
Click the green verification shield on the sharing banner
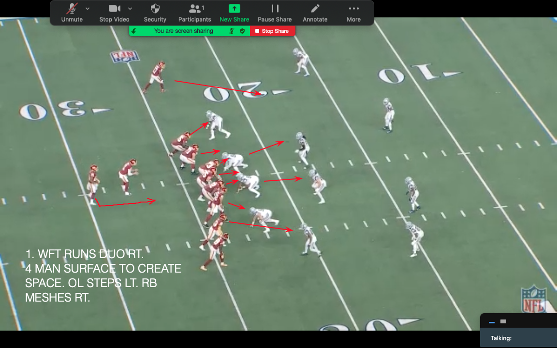click(242, 30)
